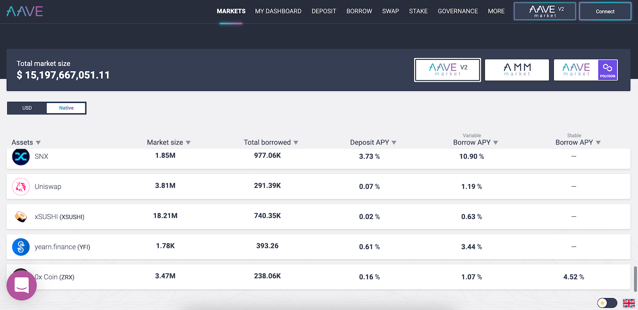The height and width of the screenshot is (310, 638).
Task: Sort by Deposit APY arrow
Action: click(394, 143)
